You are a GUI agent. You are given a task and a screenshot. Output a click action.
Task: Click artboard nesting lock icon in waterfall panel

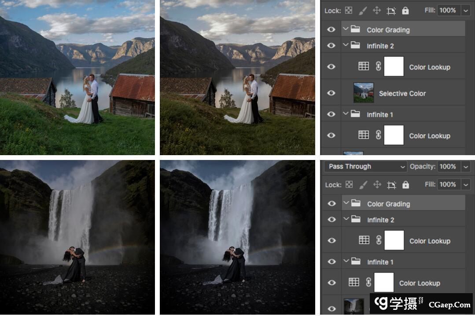[391, 185]
